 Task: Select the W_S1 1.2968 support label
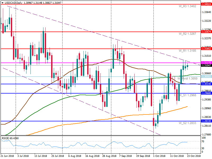pyautogui.click(x=187, y=95)
